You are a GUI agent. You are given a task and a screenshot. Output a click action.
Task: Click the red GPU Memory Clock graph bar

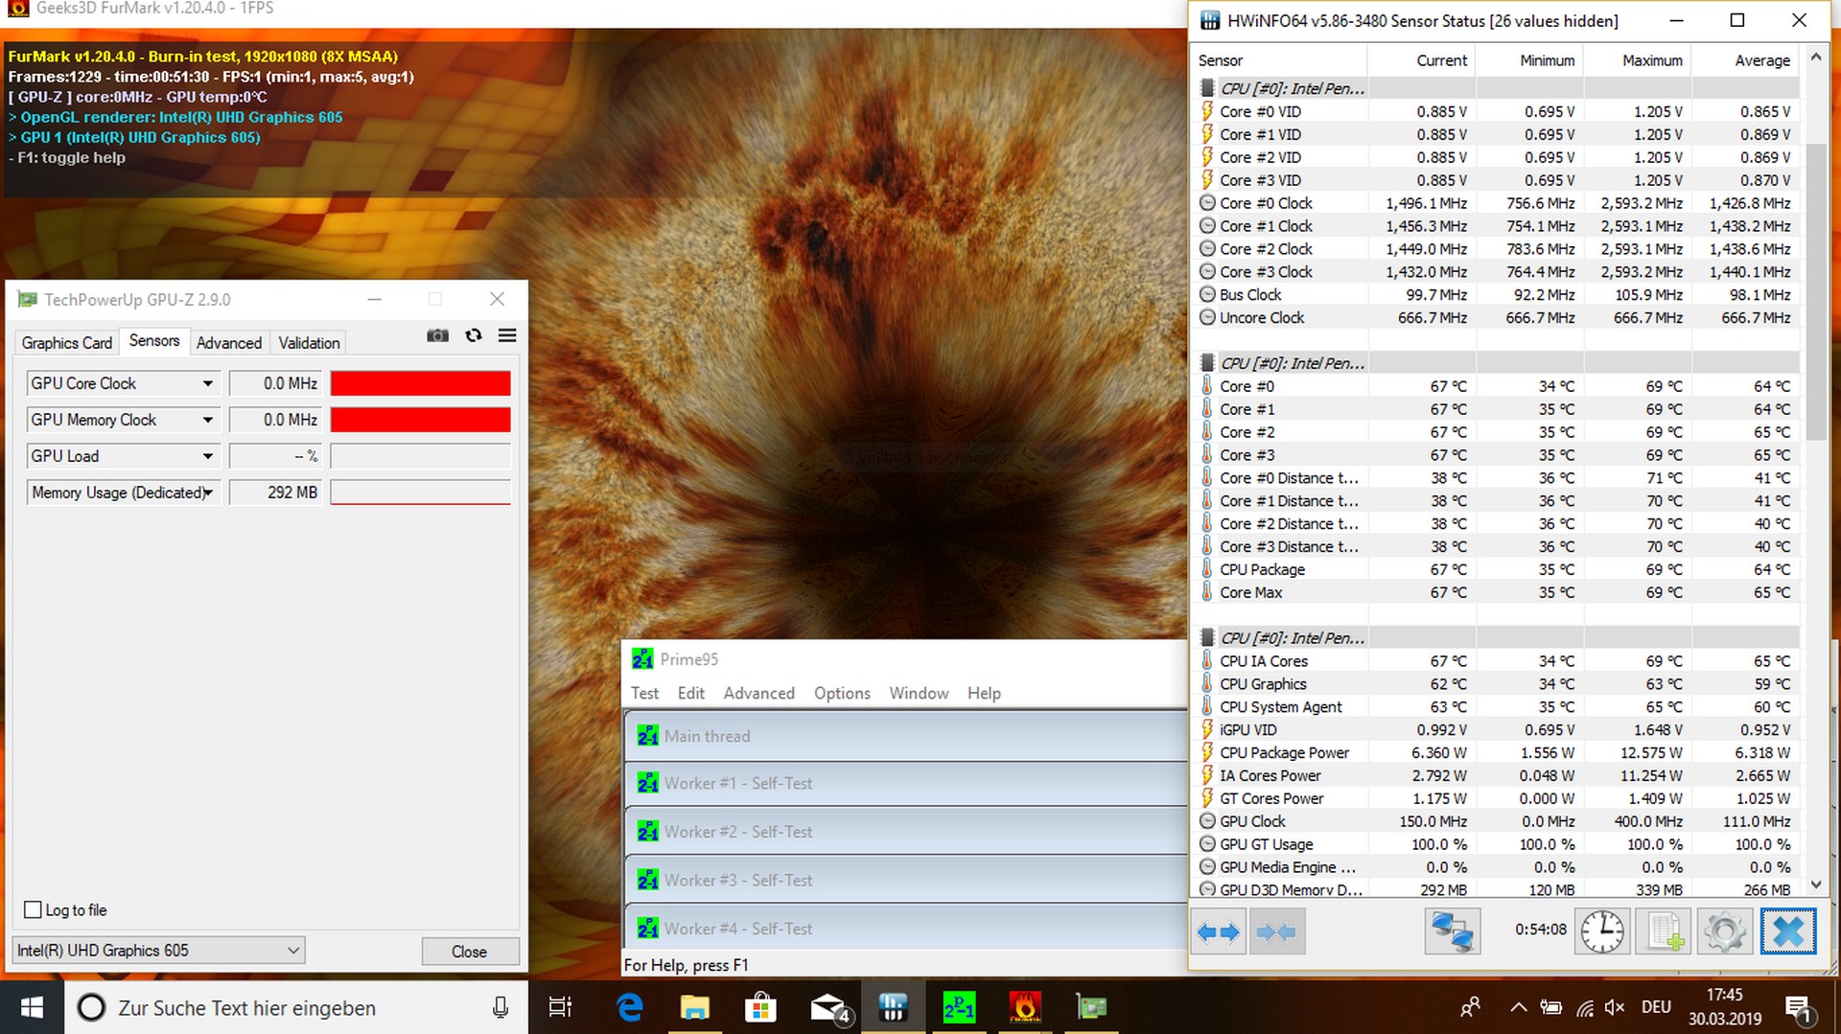tap(420, 420)
